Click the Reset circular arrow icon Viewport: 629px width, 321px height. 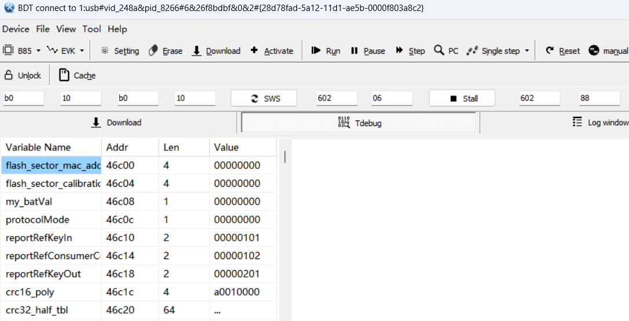550,50
